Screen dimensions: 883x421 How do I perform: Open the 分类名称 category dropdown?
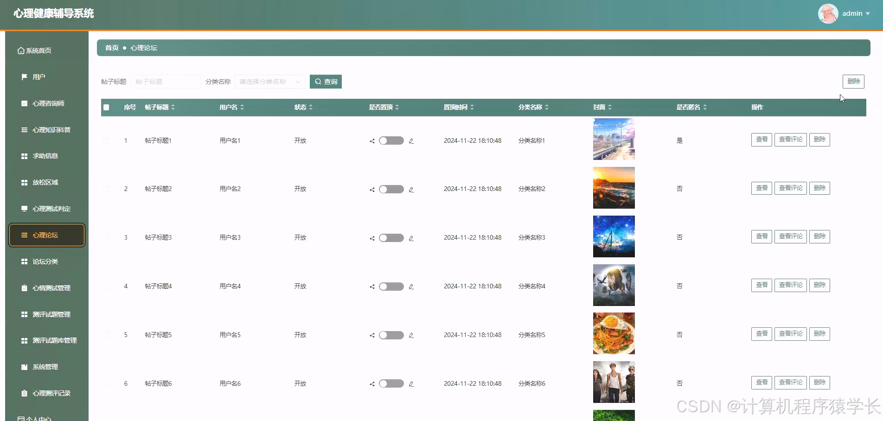point(270,82)
